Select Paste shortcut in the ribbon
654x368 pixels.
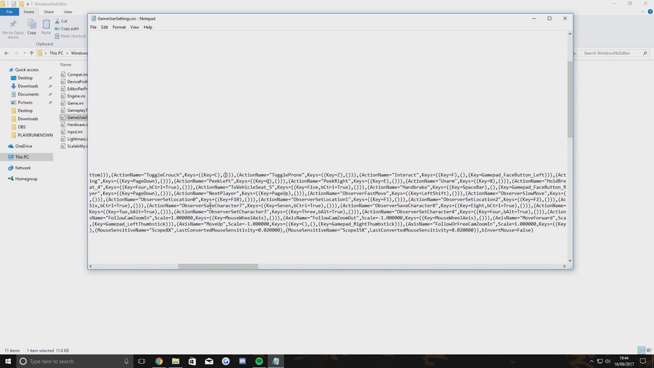pyautogui.click(x=70, y=36)
